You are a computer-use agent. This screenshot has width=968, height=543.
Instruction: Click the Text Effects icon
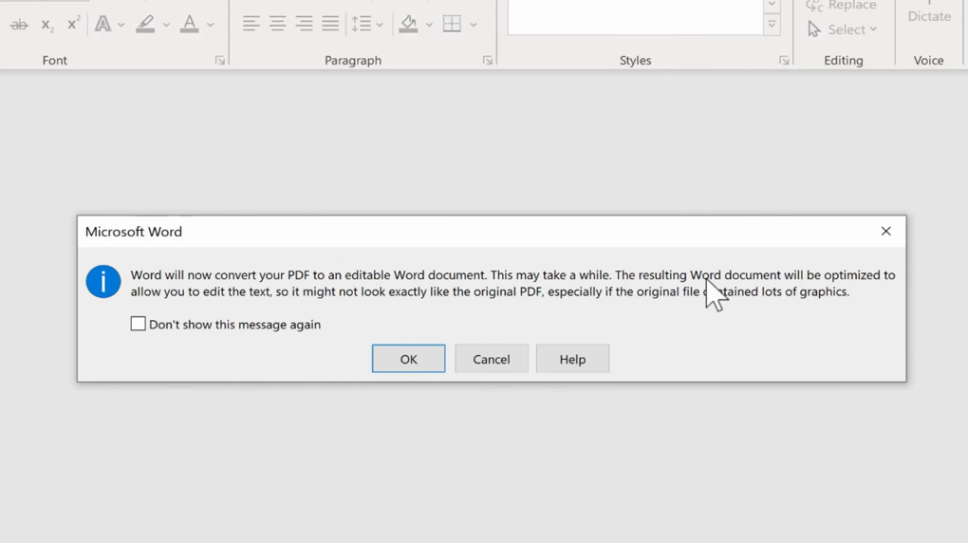click(x=102, y=25)
